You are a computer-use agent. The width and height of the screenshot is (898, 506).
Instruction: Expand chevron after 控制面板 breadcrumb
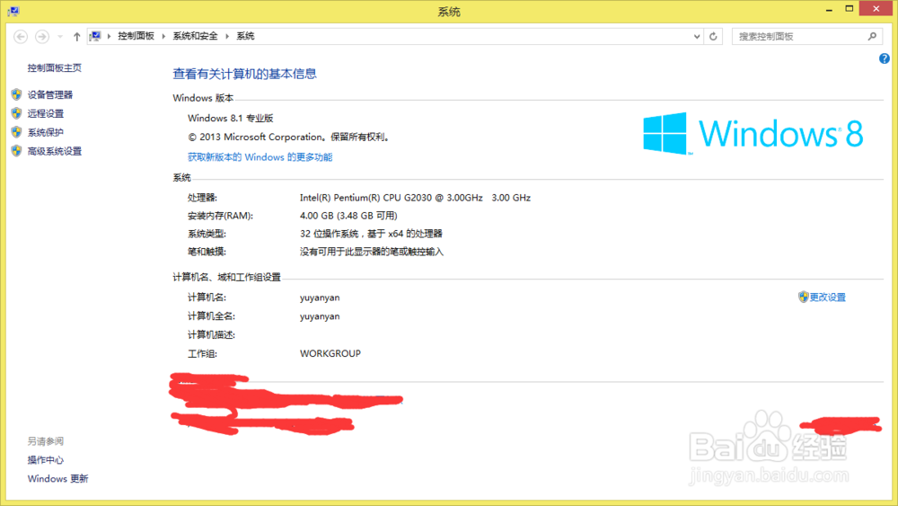[x=163, y=36]
